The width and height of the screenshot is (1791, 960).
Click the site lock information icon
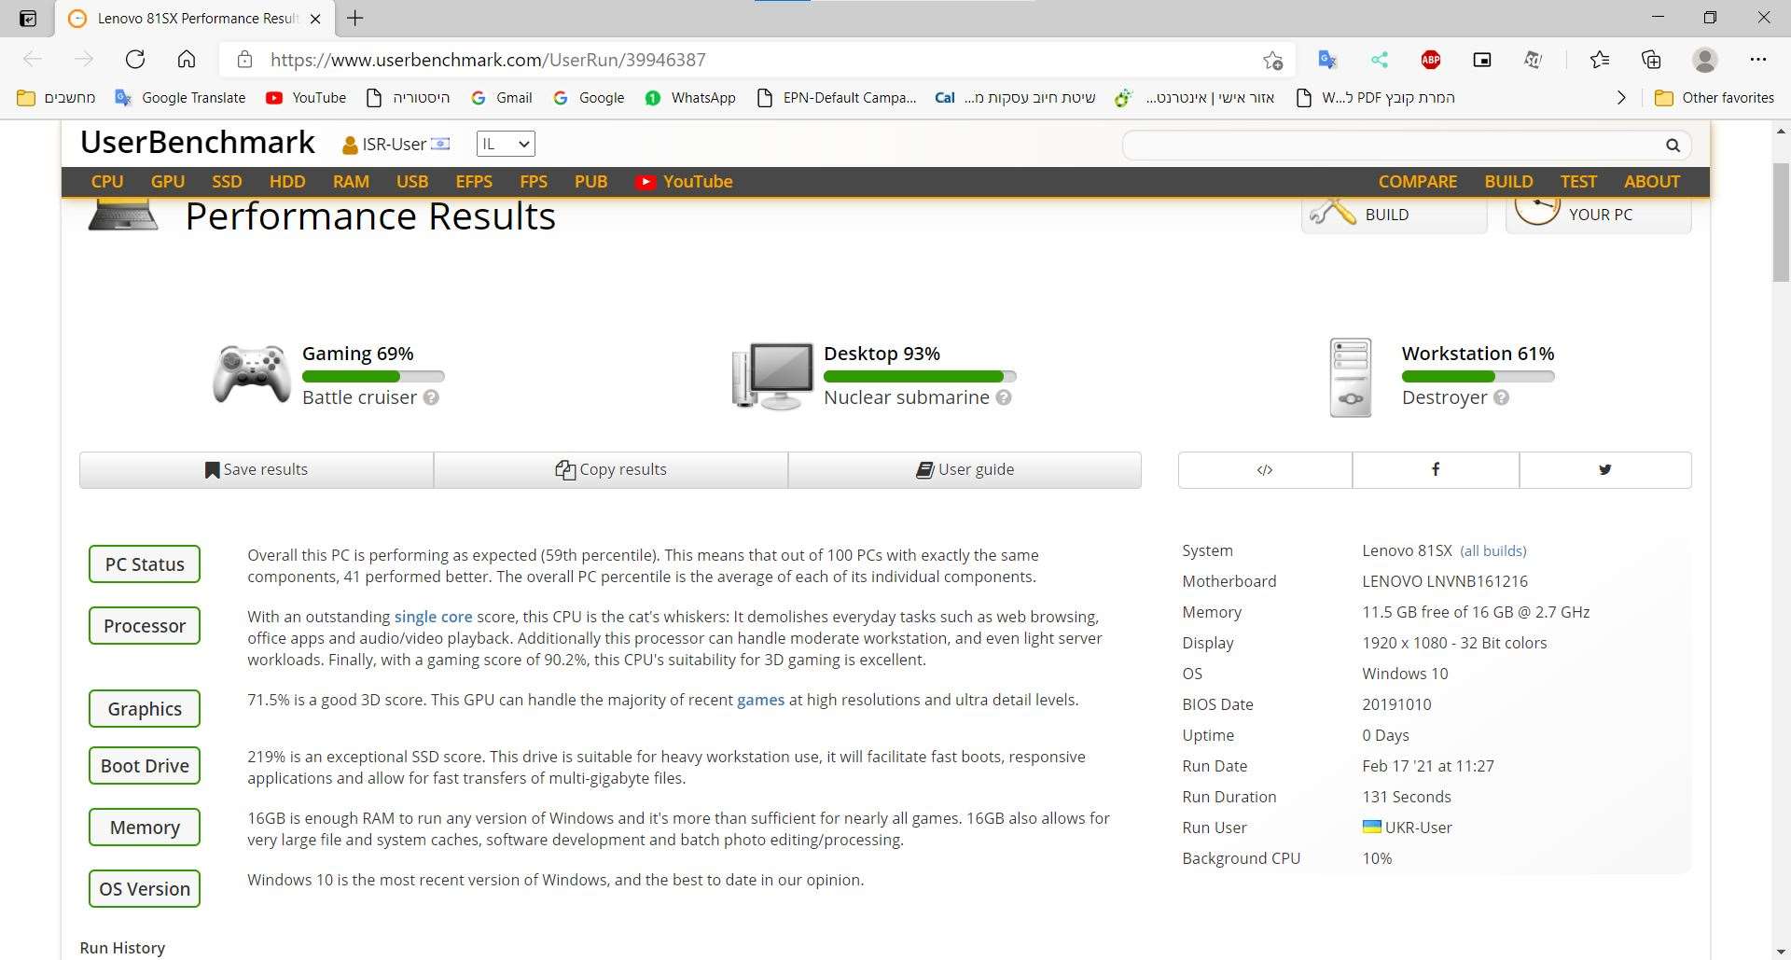[x=244, y=60]
